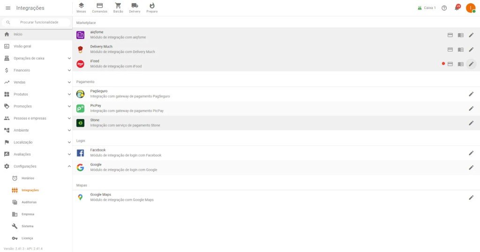Edit the PagSeguro payment integration

471,94
